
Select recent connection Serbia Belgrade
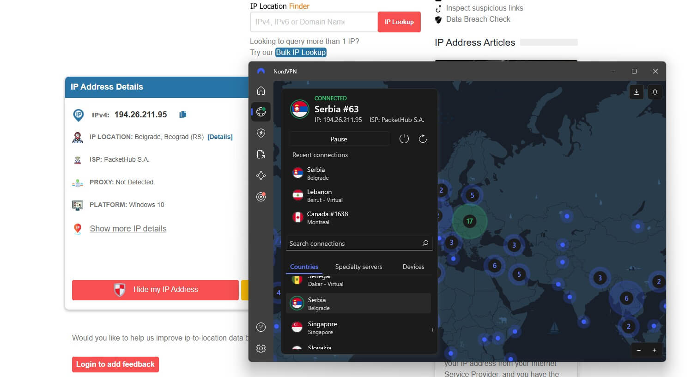click(x=358, y=173)
